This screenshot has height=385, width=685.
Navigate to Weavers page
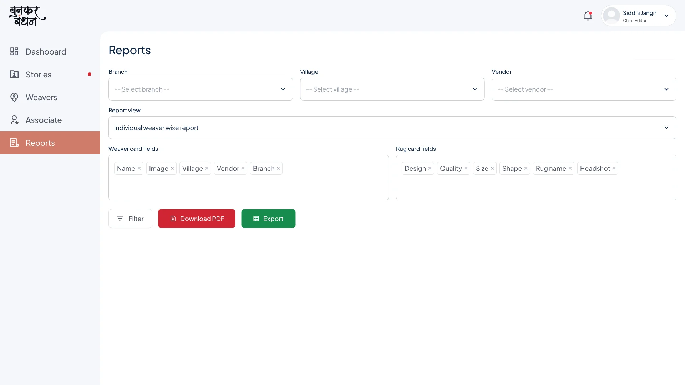[50, 97]
